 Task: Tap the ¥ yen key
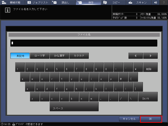click(138, 67)
